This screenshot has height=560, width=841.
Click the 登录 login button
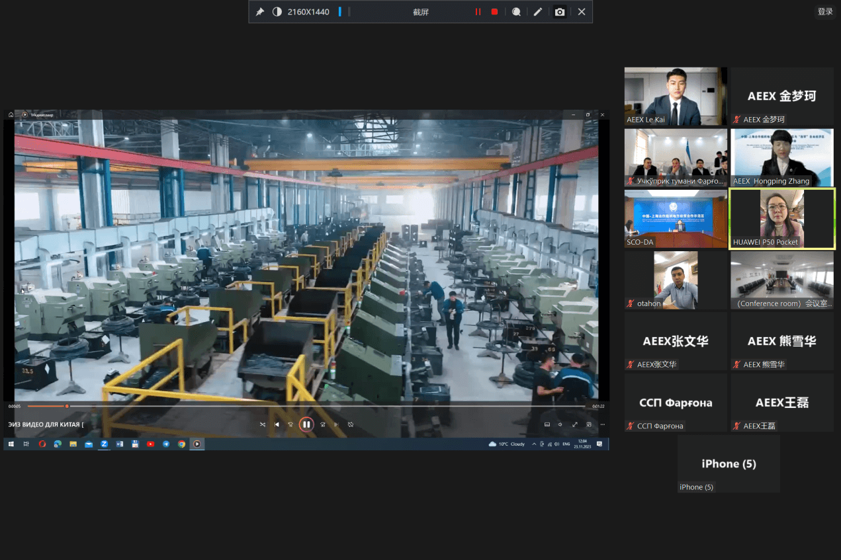(825, 12)
